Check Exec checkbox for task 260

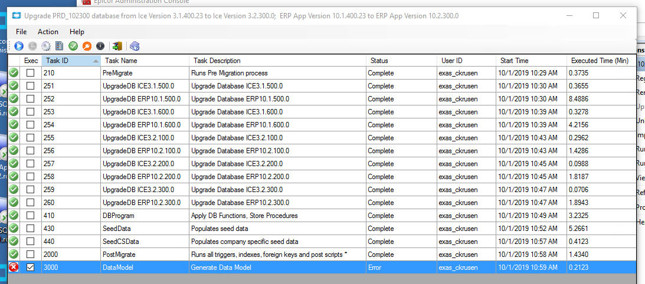click(31, 203)
